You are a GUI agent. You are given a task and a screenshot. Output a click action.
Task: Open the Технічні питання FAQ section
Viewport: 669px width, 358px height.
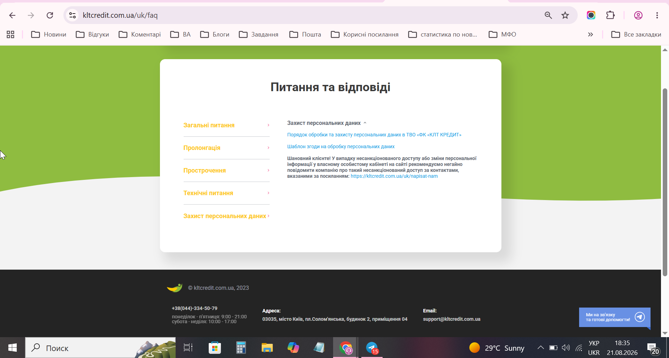point(226,193)
